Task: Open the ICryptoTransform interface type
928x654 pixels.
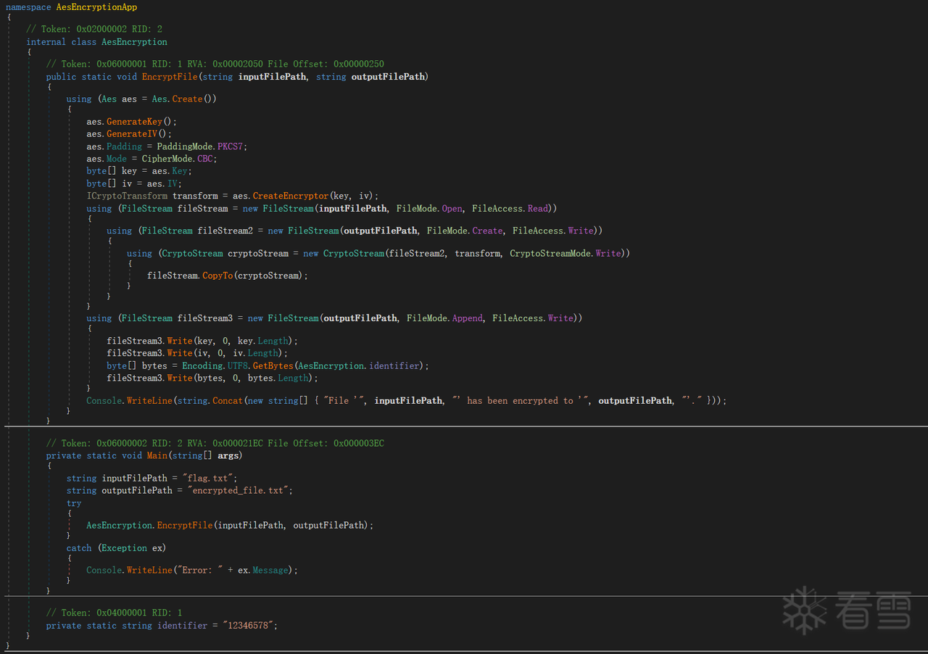Action: [127, 196]
